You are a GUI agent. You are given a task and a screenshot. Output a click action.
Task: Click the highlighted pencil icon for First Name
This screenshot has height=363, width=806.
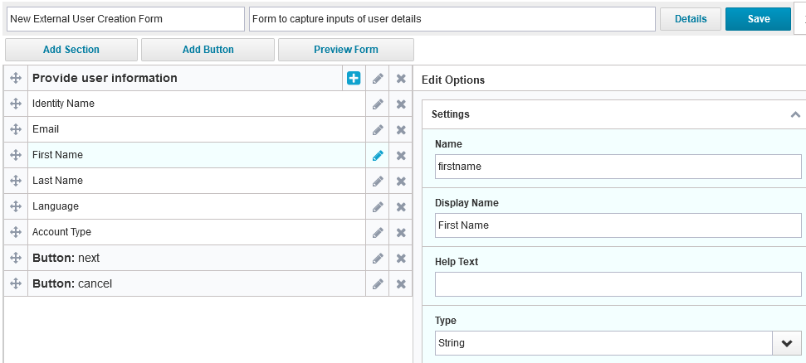tap(378, 156)
